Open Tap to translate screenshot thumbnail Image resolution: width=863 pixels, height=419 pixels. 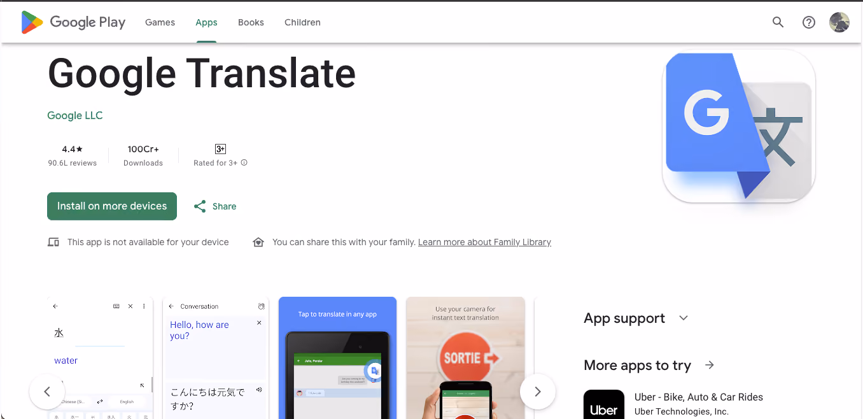[x=337, y=358]
